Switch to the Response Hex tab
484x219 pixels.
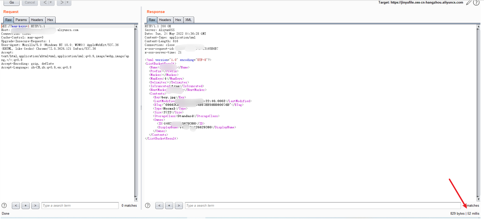point(178,20)
